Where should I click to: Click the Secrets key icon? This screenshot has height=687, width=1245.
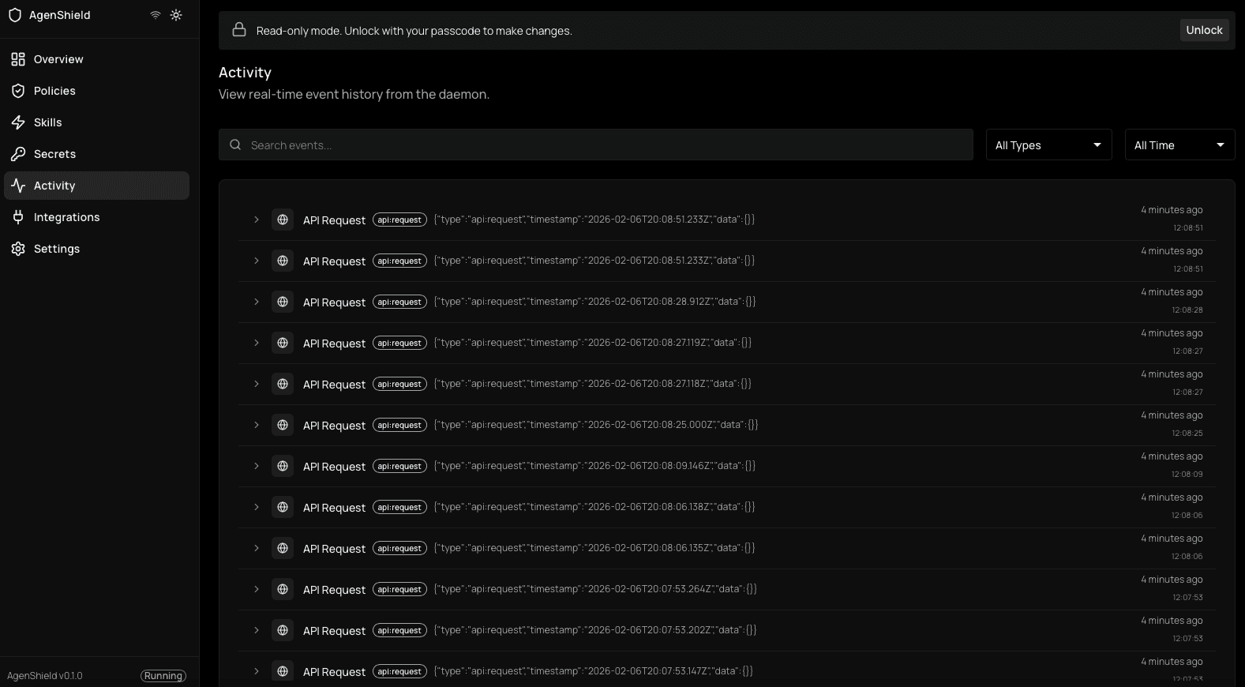coord(18,154)
